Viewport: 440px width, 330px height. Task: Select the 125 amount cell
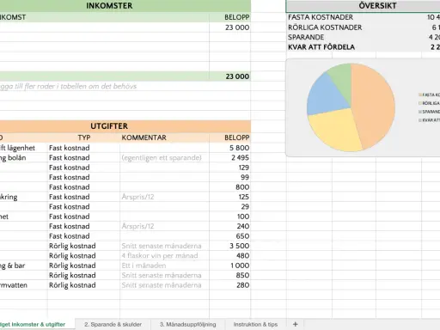click(x=230, y=197)
